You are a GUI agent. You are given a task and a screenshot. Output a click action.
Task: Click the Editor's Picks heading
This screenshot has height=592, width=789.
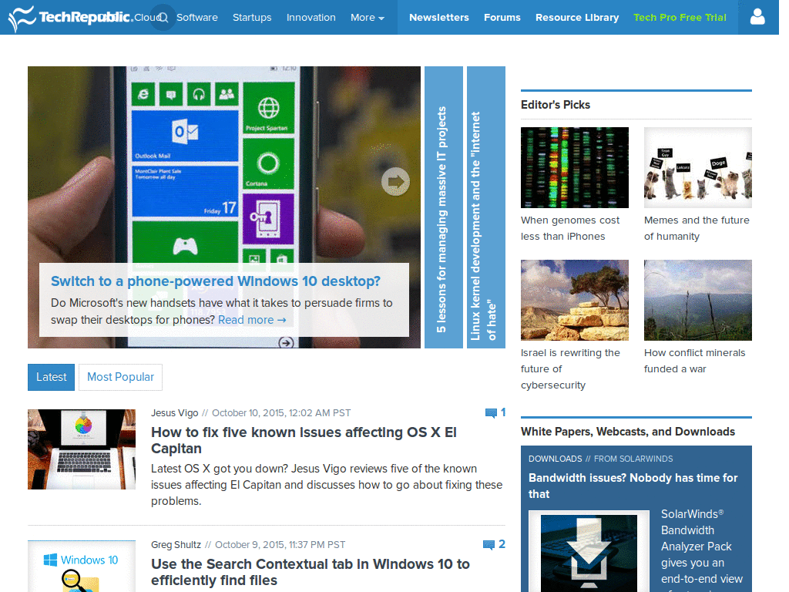tap(556, 105)
